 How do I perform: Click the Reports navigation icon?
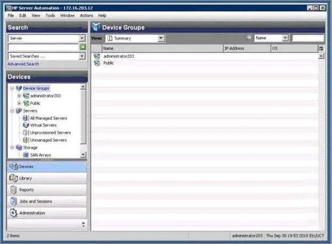click(x=13, y=190)
